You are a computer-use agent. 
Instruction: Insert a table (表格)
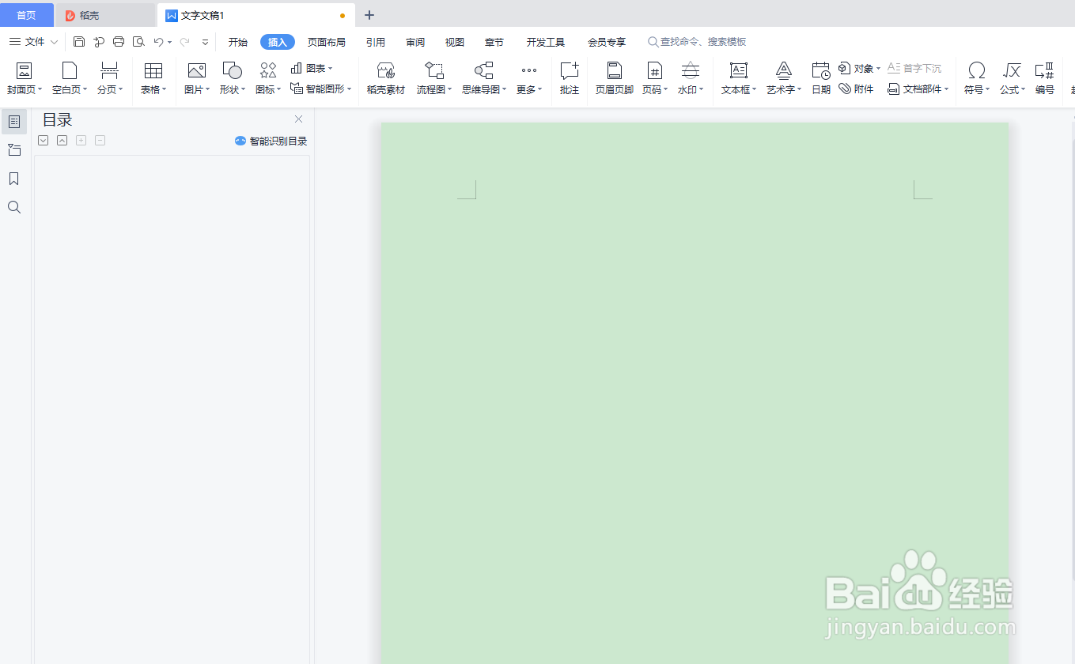click(x=153, y=78)
